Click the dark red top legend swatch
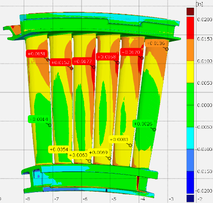 coord(190,11)
